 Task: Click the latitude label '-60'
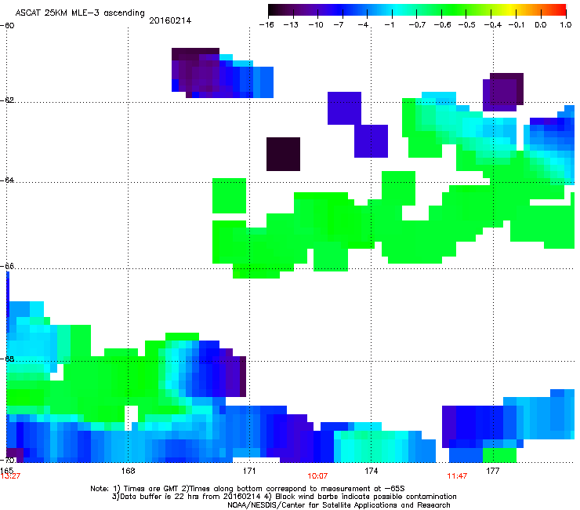7,26
